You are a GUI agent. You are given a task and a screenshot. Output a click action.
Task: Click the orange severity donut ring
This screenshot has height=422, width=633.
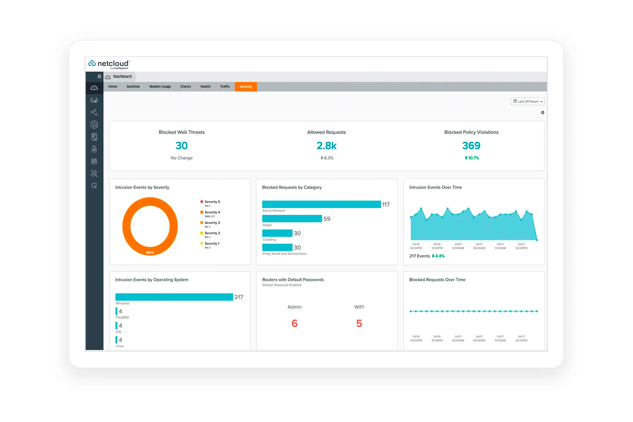[x=127, y=227]
